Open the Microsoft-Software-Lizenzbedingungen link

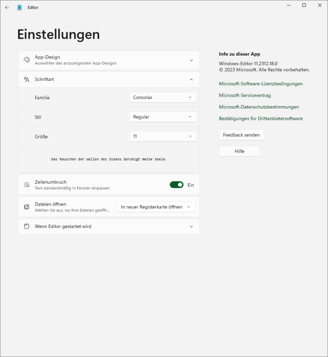tap(260, 84)
